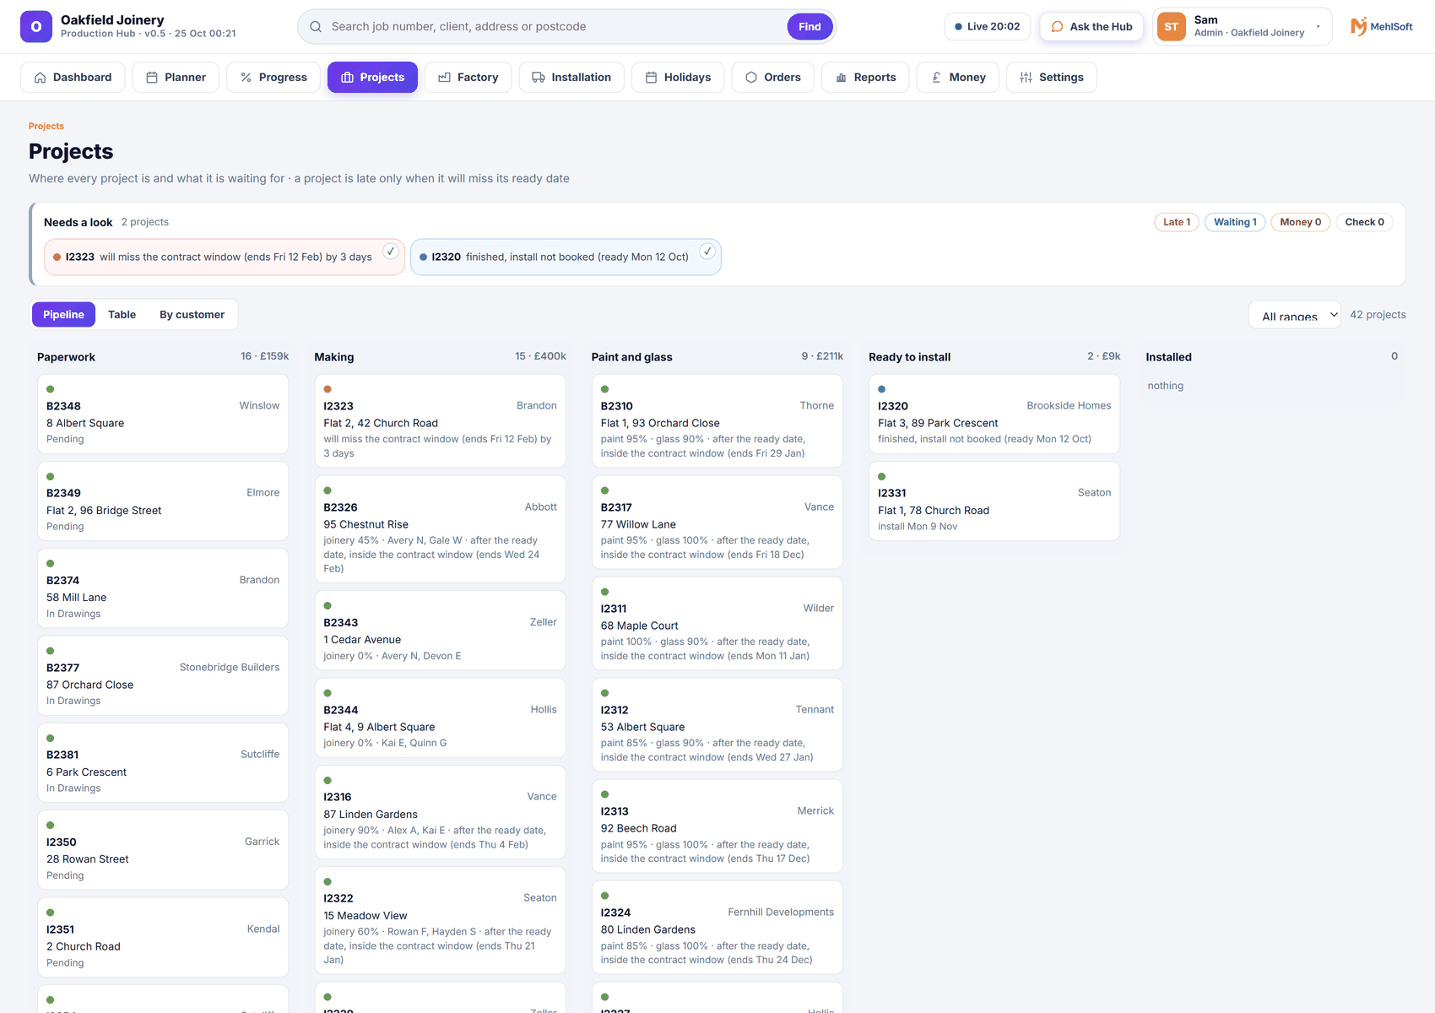Tick the checkmark on I2323 alert

coord(391,251)
